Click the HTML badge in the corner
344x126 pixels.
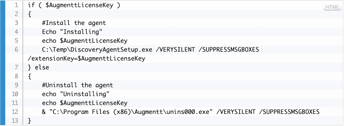tap(332, 8)
